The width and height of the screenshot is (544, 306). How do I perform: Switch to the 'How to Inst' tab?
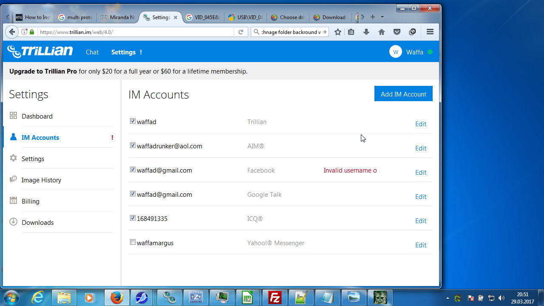(x=33, y=17)
